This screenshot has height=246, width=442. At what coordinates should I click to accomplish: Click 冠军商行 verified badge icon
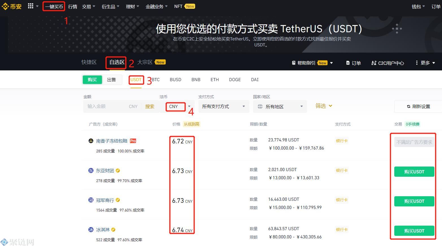pos(118,200)
